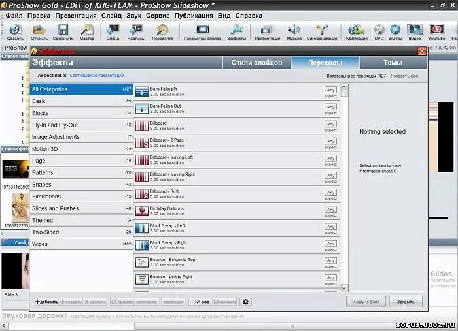The width and height of the screenshot is (458, 331).
Task: Select the Billboard - Soft transition icon
Action: click(x=142, y=194)
